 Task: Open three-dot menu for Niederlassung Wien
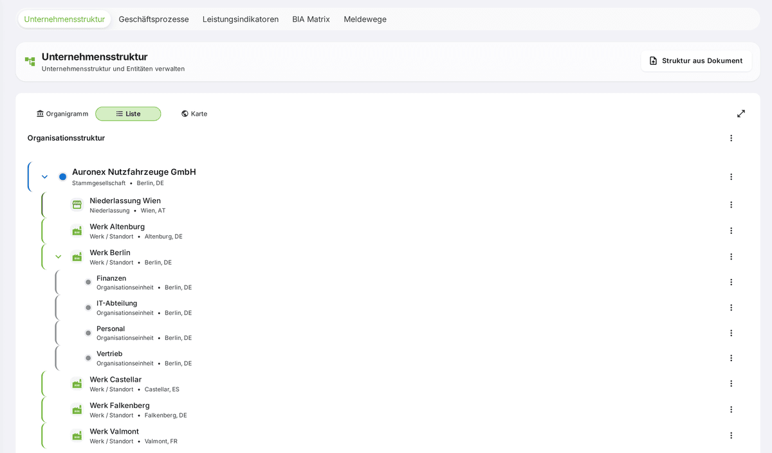tap(731, 205)
